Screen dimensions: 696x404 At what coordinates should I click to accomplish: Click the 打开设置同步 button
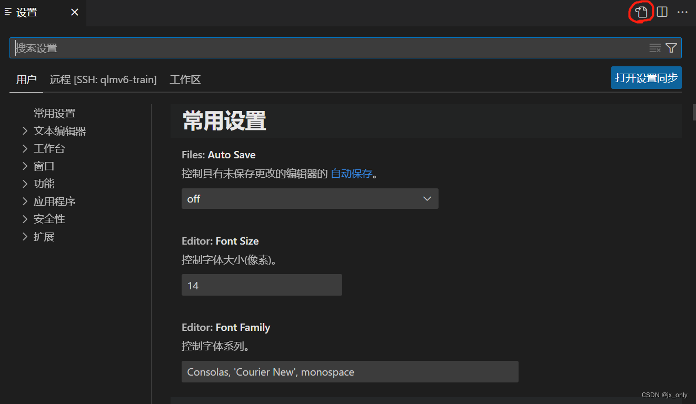click(647, 78)
